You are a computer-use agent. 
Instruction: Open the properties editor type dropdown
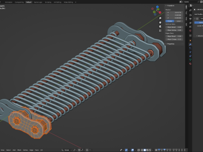click(191, 5)
